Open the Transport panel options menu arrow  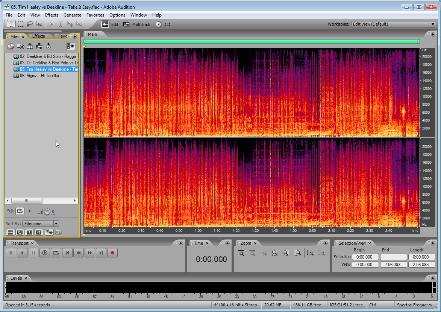[180, 243]
